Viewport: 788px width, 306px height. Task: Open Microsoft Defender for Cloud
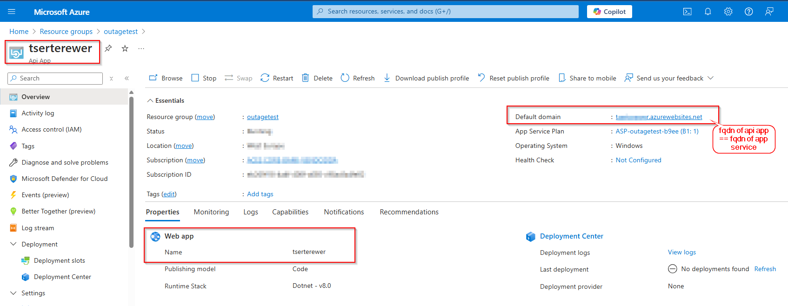click(x=64, y=179)
